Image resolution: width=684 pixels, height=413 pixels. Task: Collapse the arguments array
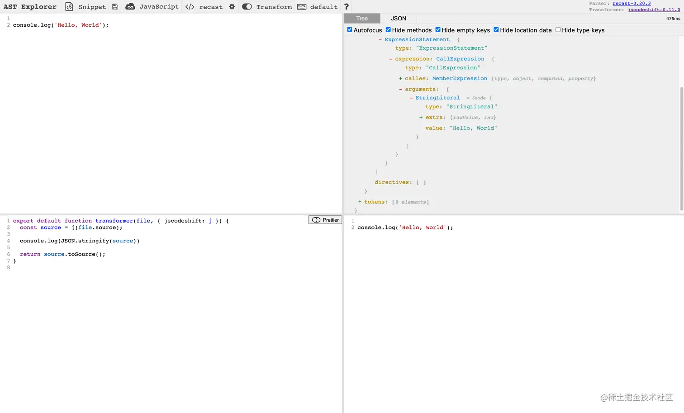(400, 90)
